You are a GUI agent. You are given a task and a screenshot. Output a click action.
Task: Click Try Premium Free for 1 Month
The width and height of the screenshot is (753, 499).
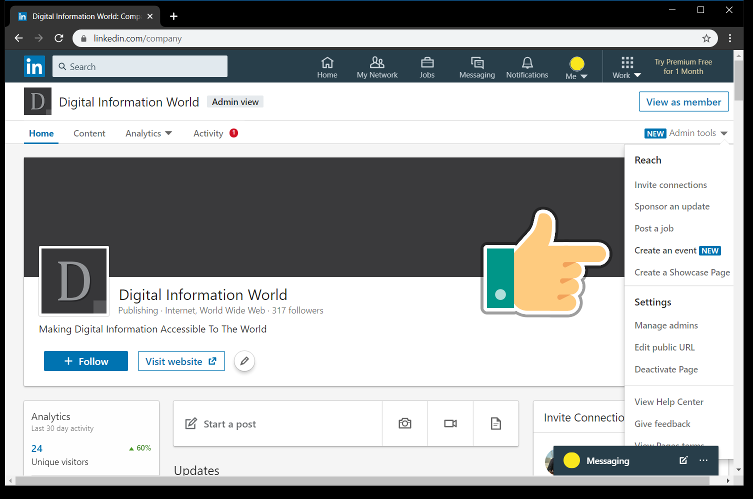point(683,66)
